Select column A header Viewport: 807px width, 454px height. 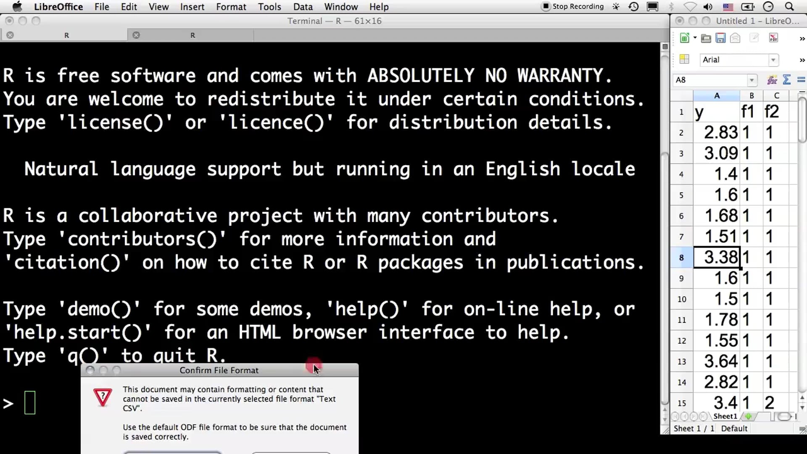pyautogui.click(x=717, y=96)
